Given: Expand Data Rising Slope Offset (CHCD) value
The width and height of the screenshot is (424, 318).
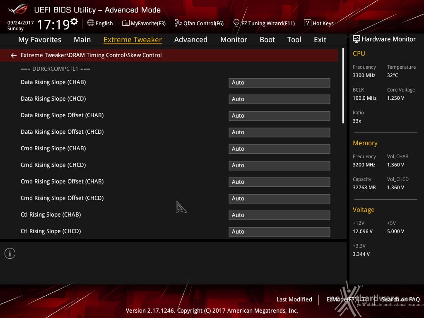Looking at the screenshot, I should coord(279,132).
